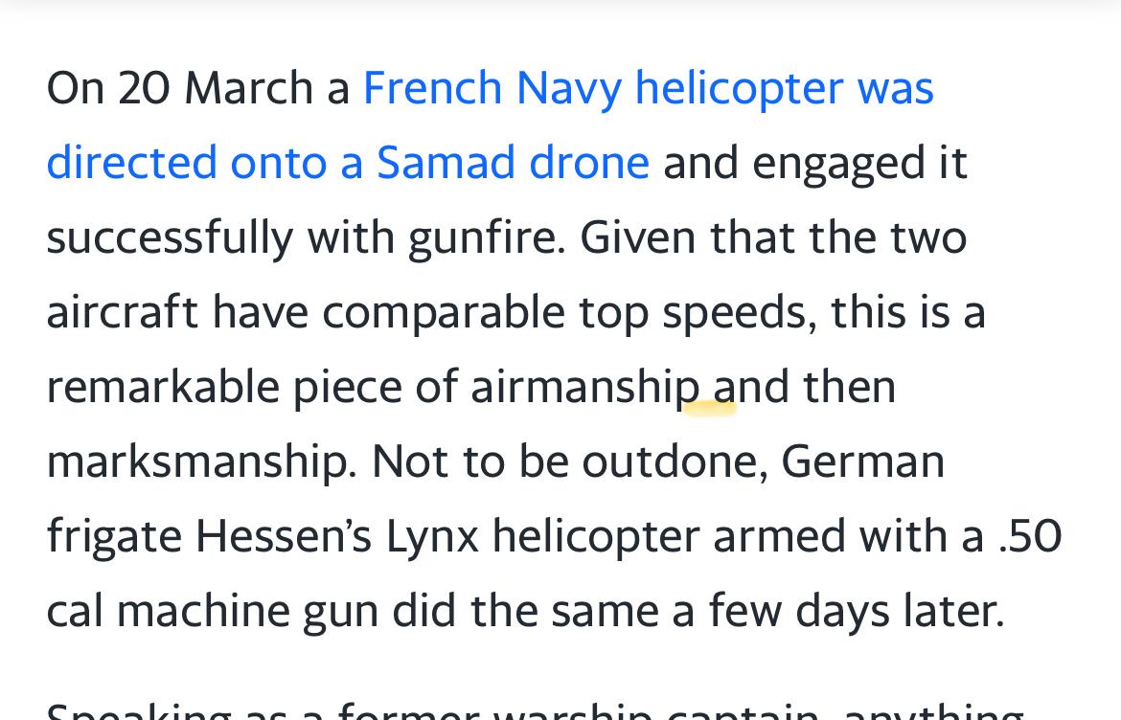Click the word "airmanship"
This screenshot has width=1121, height=720.
[x=585, y=387]
